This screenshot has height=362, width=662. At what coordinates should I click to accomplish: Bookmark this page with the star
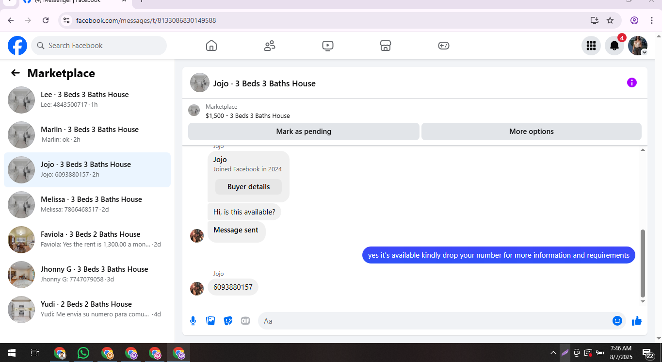click(610, 20)
